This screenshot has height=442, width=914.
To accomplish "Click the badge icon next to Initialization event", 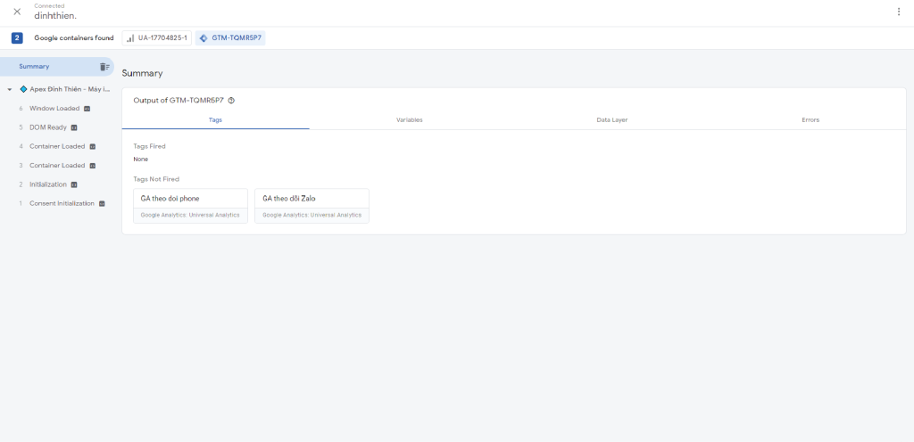I will 74,184.
